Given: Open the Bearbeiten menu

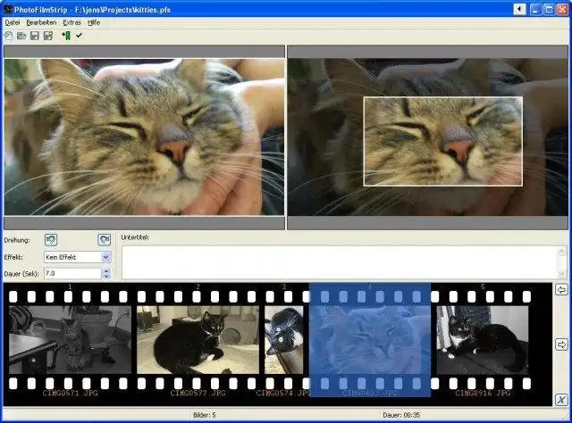Looking at the screenshot, I should (x=41, y=22).
